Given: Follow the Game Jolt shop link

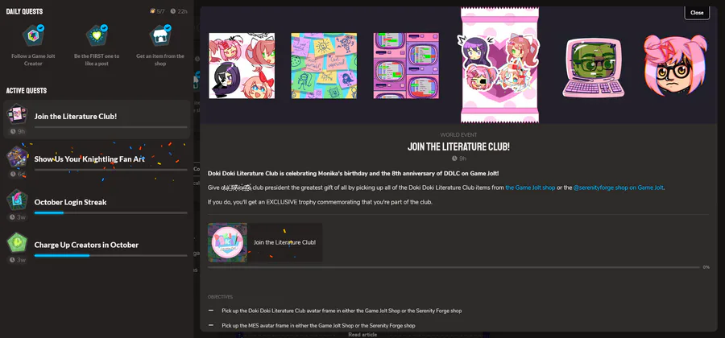Looking at the screenshot, I should 530,188.
